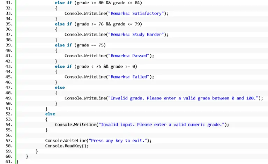Click line number 37
Screen dimensions: 268x164
[9, 35]
